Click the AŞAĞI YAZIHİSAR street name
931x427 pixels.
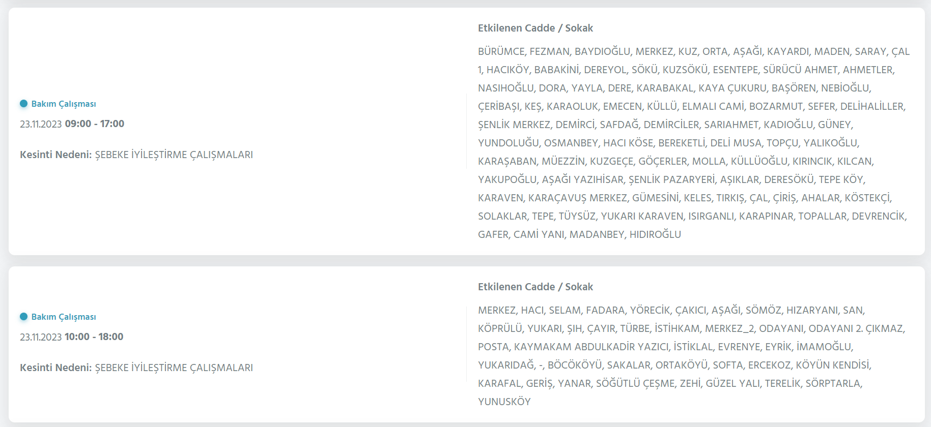[583, 179]
